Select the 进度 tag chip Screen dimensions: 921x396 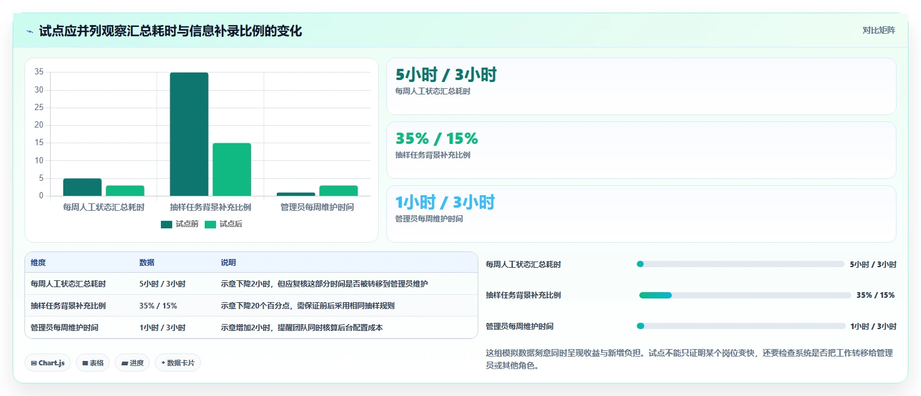(132, 363)
